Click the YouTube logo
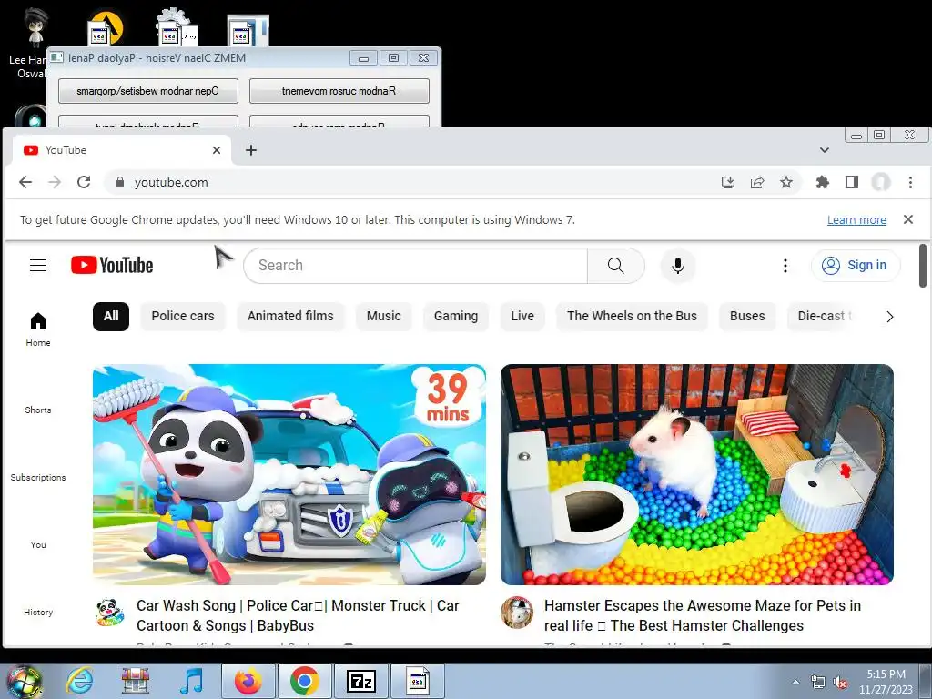932x699 pixels. [x=112, y=265]
